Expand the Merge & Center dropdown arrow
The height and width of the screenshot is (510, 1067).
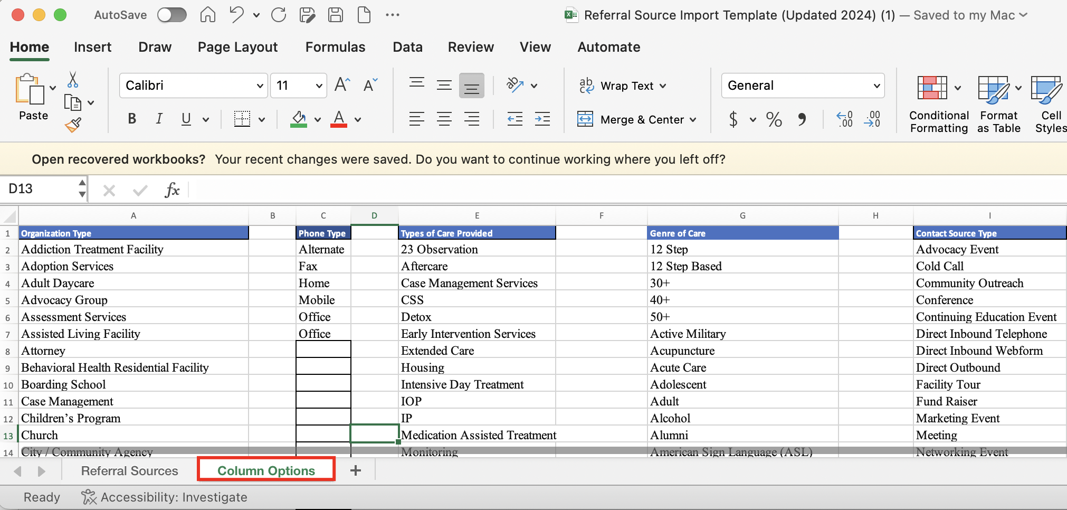693,120
